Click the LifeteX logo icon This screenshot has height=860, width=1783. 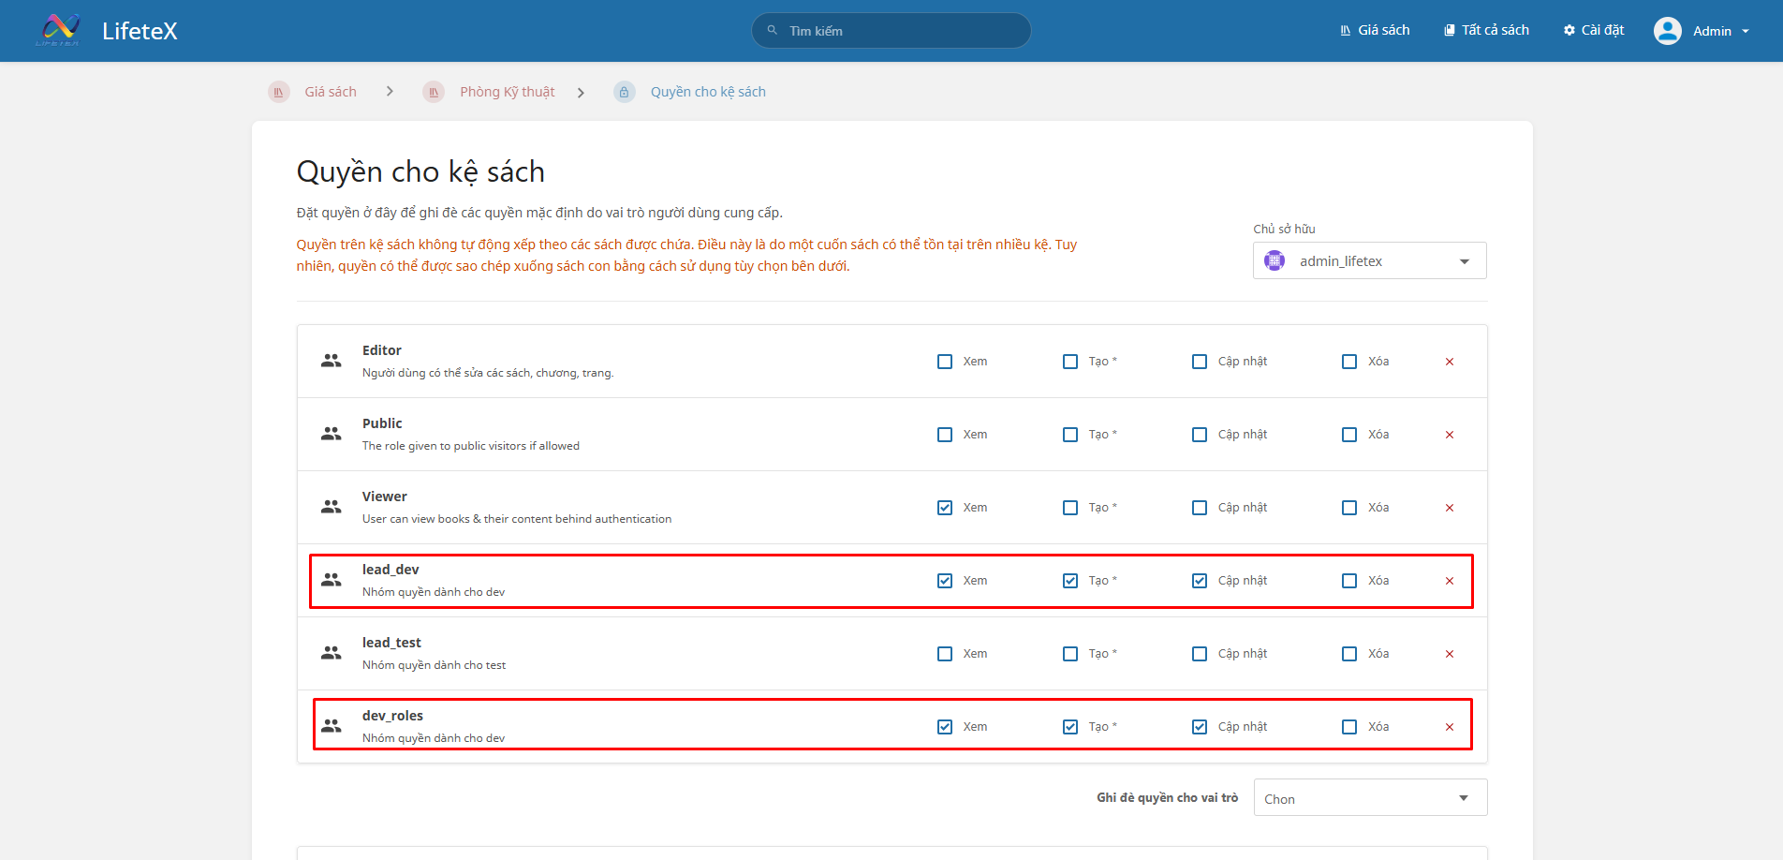(59, 30)
